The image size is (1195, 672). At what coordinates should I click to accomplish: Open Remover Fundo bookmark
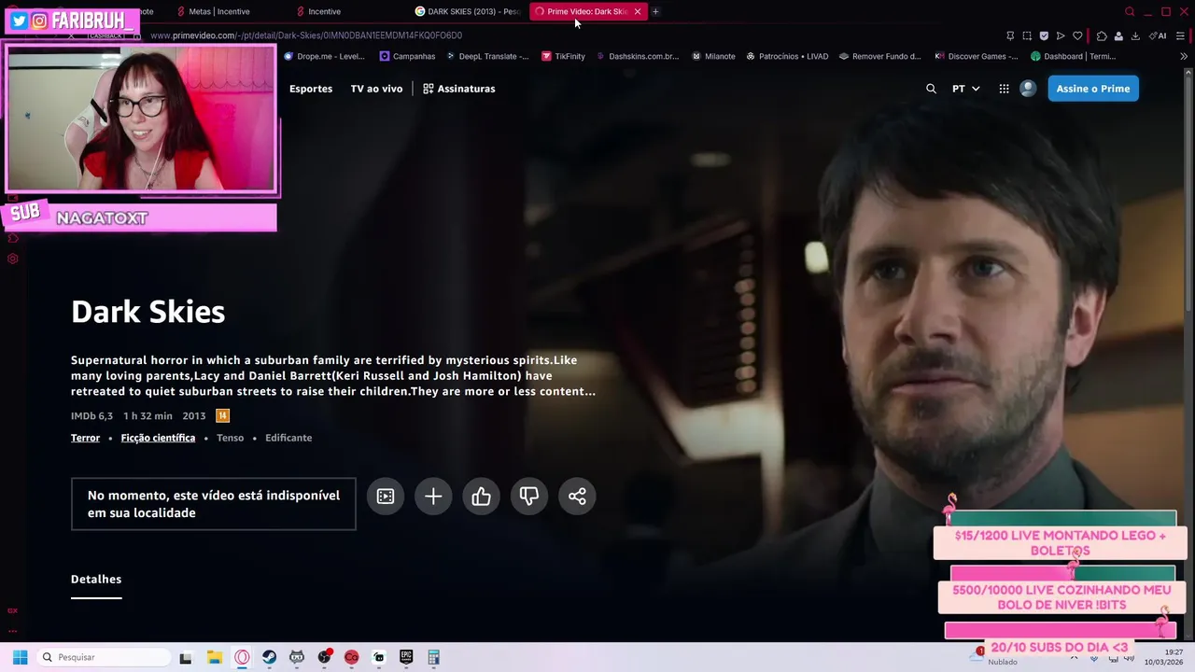(879, 56)
